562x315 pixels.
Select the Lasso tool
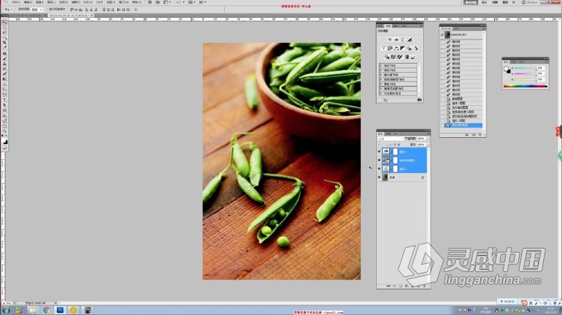tap(5, 32)
